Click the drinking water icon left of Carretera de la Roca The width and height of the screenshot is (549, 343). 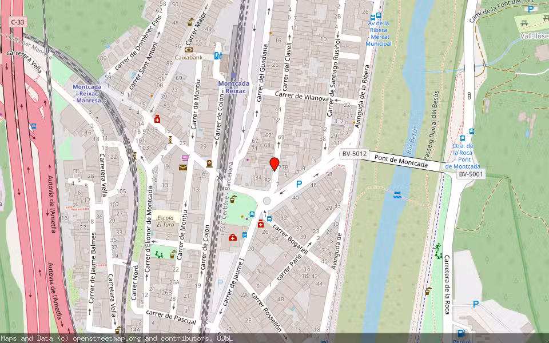point(428,290)
